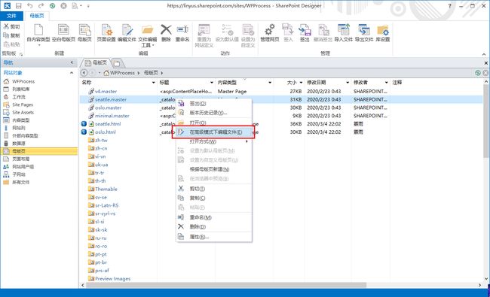The height and width of the screenshot is (297, 490).
Task: Select 网站用户组 site groups in navigation pane
Action: coord(23,167)
